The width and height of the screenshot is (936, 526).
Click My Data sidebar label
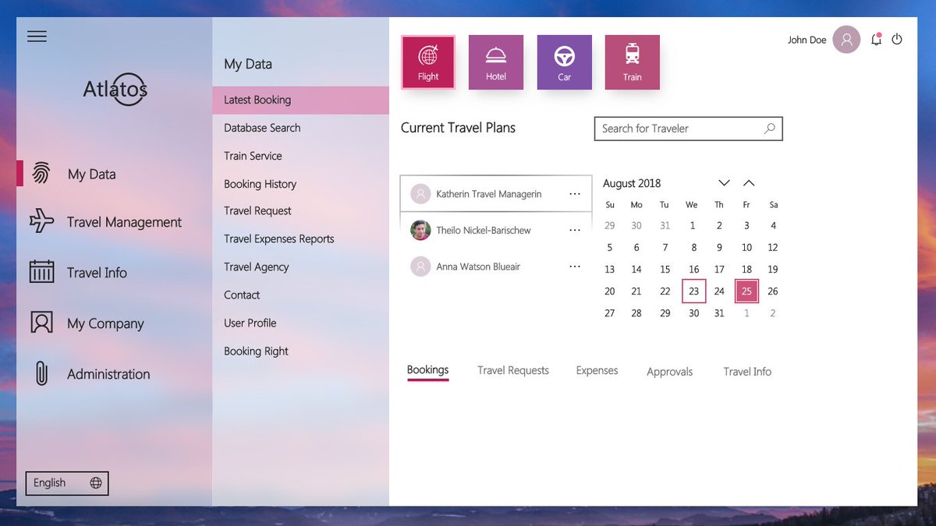[91, 175]
